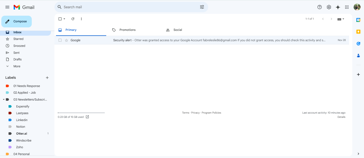Click the Compose button
The image size is (364, 158).
pos(17,22)
